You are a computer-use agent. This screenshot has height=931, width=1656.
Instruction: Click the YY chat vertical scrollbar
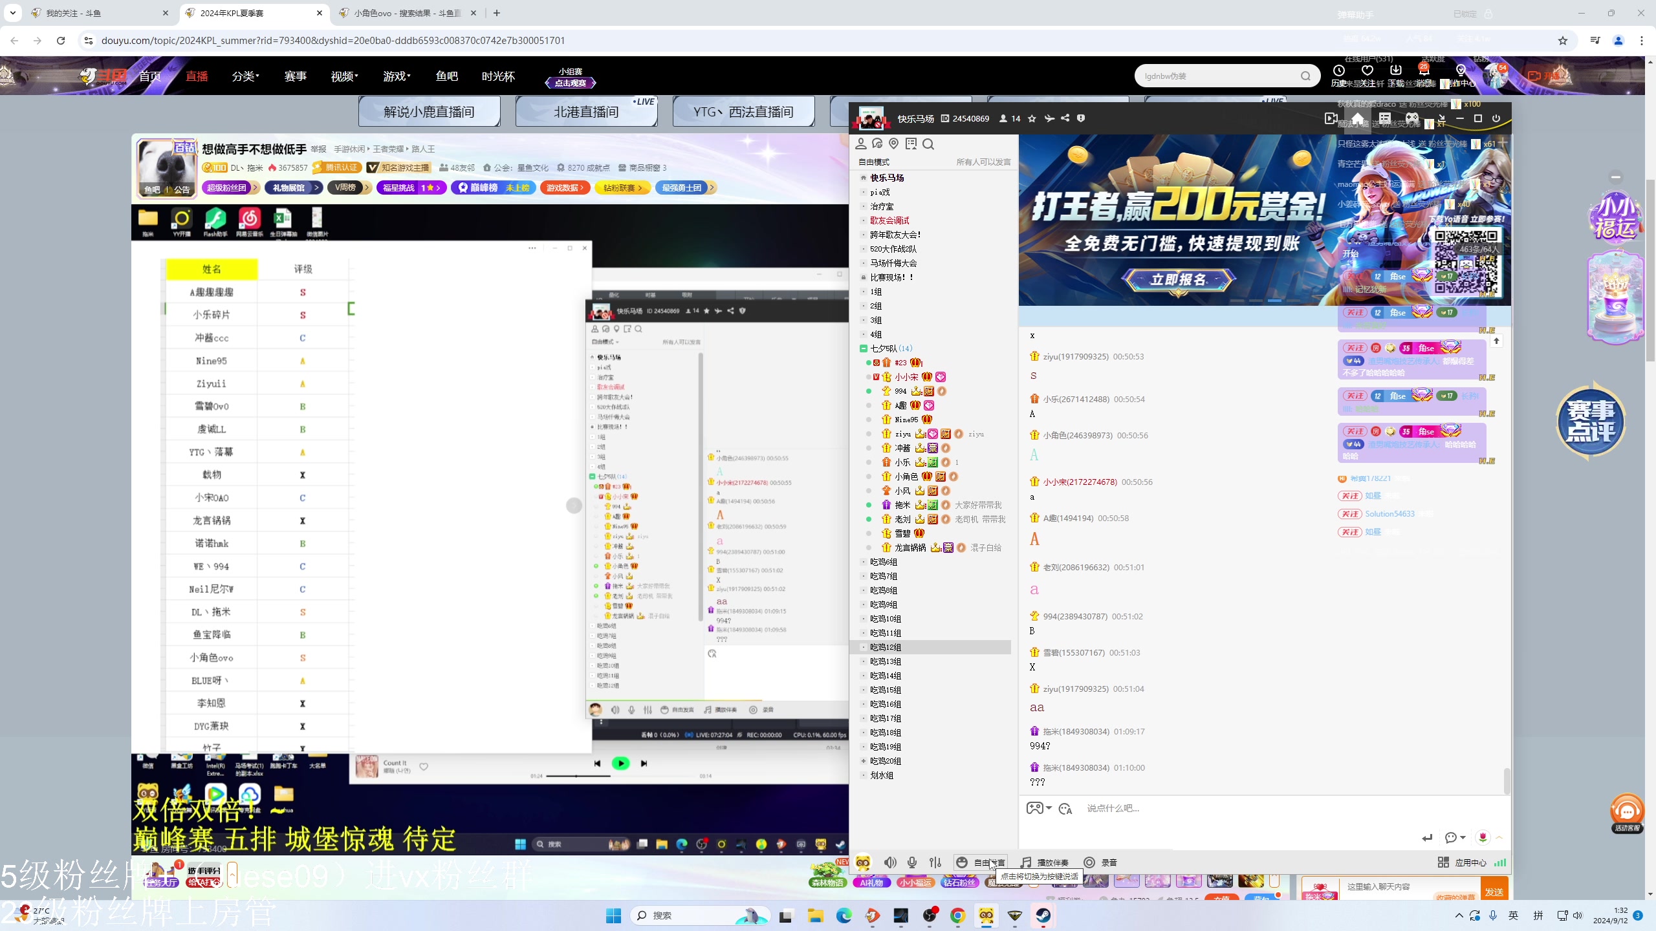pyautogui.click(x=1507, y=780)
